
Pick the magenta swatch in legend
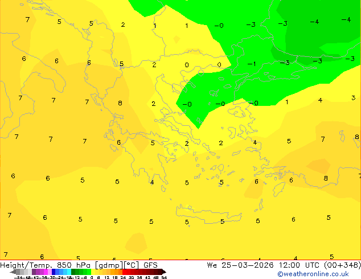point(46,272)
